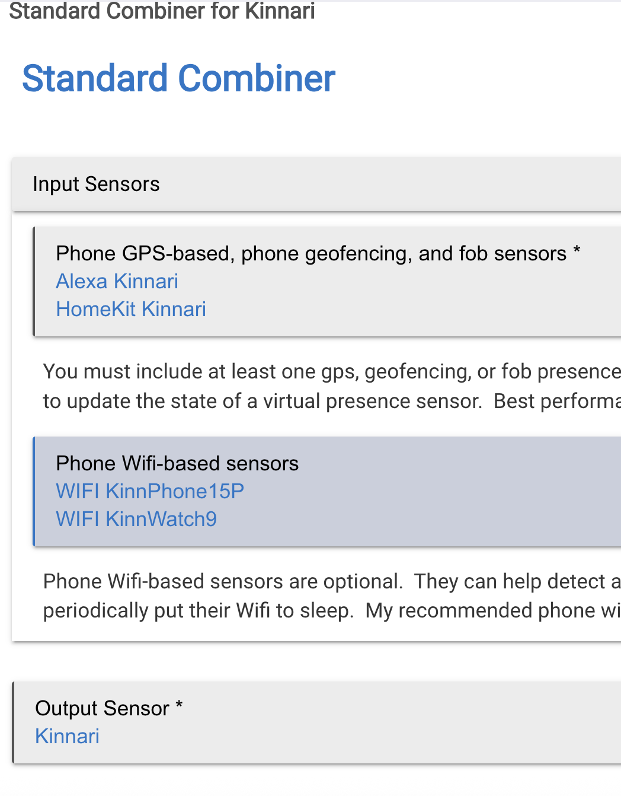Viewport: 621px width, 796px height.
Task: Open the Phone Wifi-based sensors selector label
Action: pos(177,463)
